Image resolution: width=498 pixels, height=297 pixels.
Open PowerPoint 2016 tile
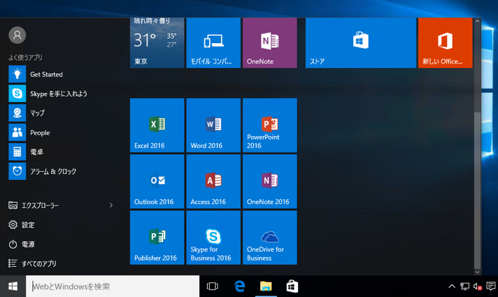click(270, 125)
